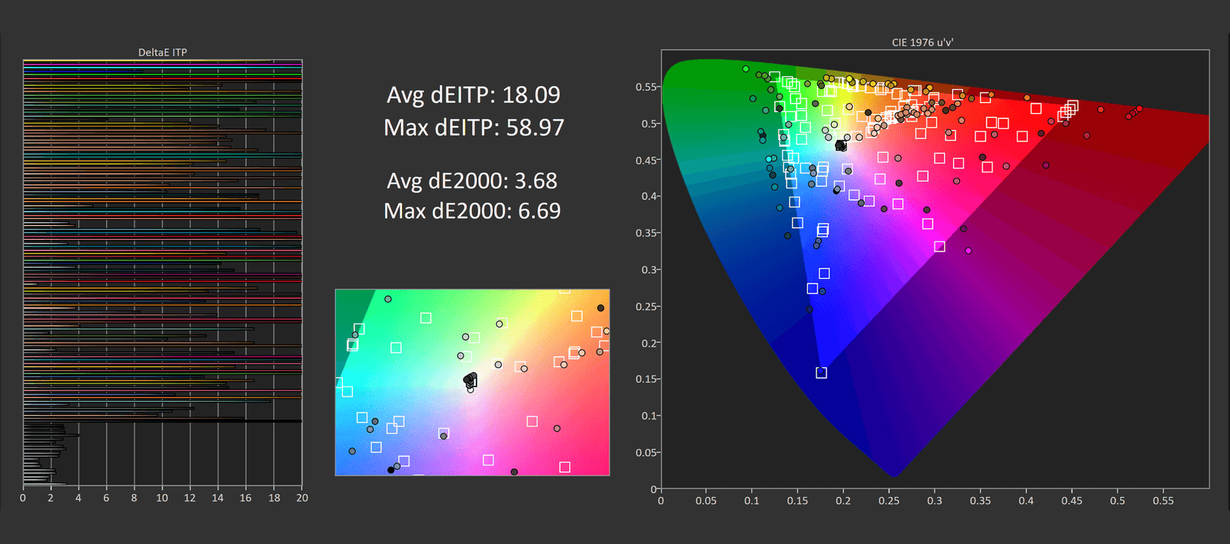This screenshot has width=1230, height=544.
Task: Select the Avg dEITP 18.09 readout
Action: [473, 95]
